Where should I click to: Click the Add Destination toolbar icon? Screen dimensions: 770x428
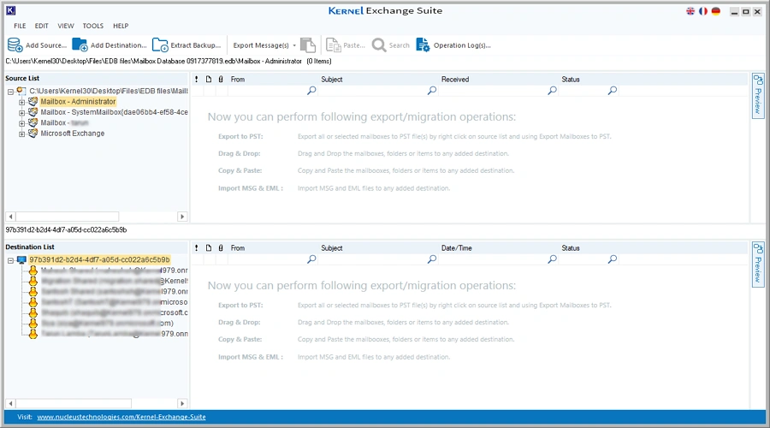[x=80, y=45]
